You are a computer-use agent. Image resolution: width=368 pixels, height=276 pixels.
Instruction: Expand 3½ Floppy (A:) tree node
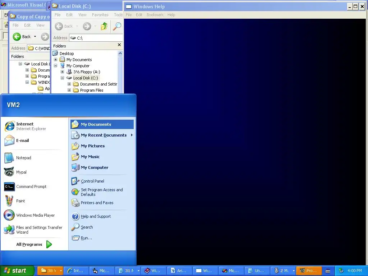click(x=63, y=72)
